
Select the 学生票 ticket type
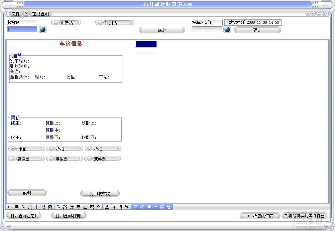(64, 159)
